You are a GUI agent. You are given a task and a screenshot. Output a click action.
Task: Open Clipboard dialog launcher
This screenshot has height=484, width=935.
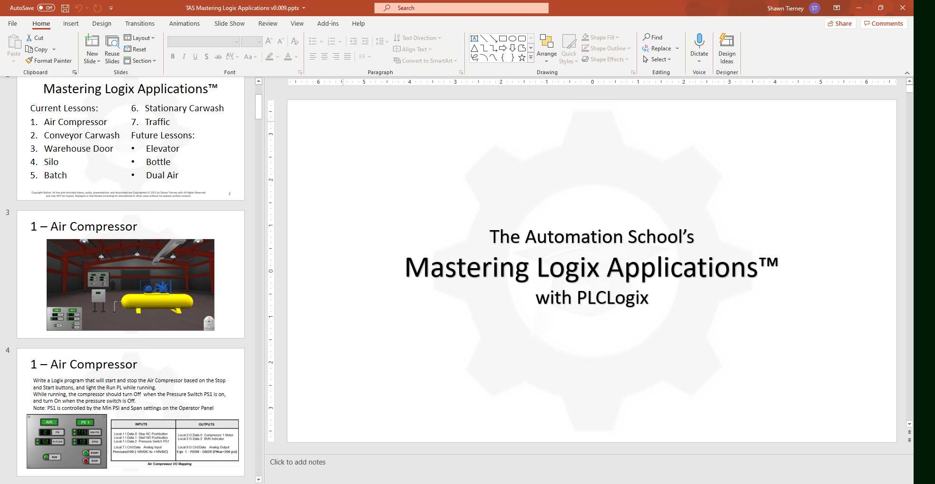click(x=75, y=72)
